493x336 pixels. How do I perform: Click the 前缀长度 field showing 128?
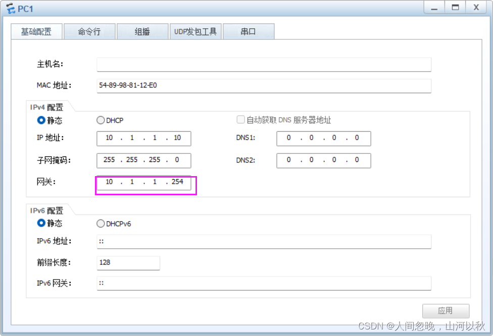(128, 263)
